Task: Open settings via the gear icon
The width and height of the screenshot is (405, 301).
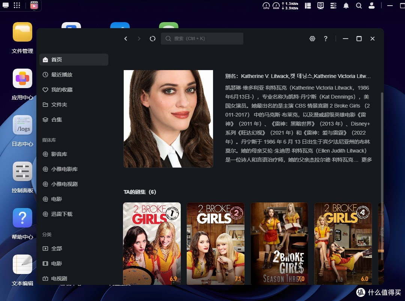Action: [x=312, y=39]
